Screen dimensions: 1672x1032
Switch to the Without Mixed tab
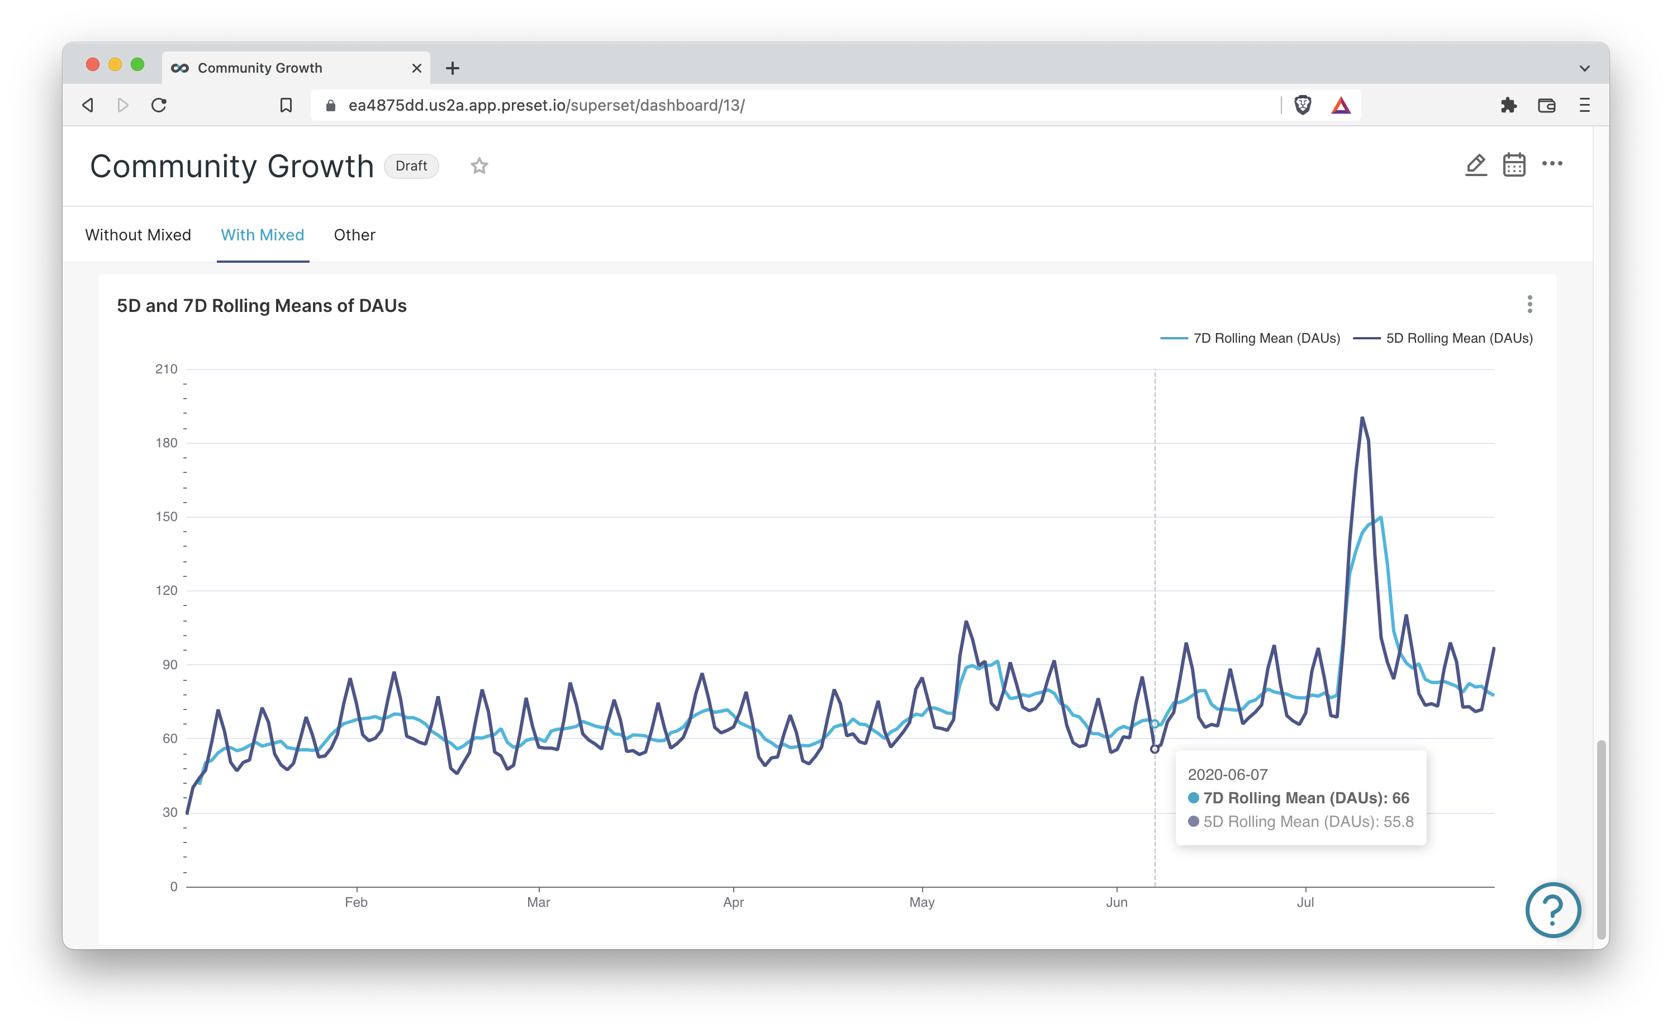(x=138, y=235)
